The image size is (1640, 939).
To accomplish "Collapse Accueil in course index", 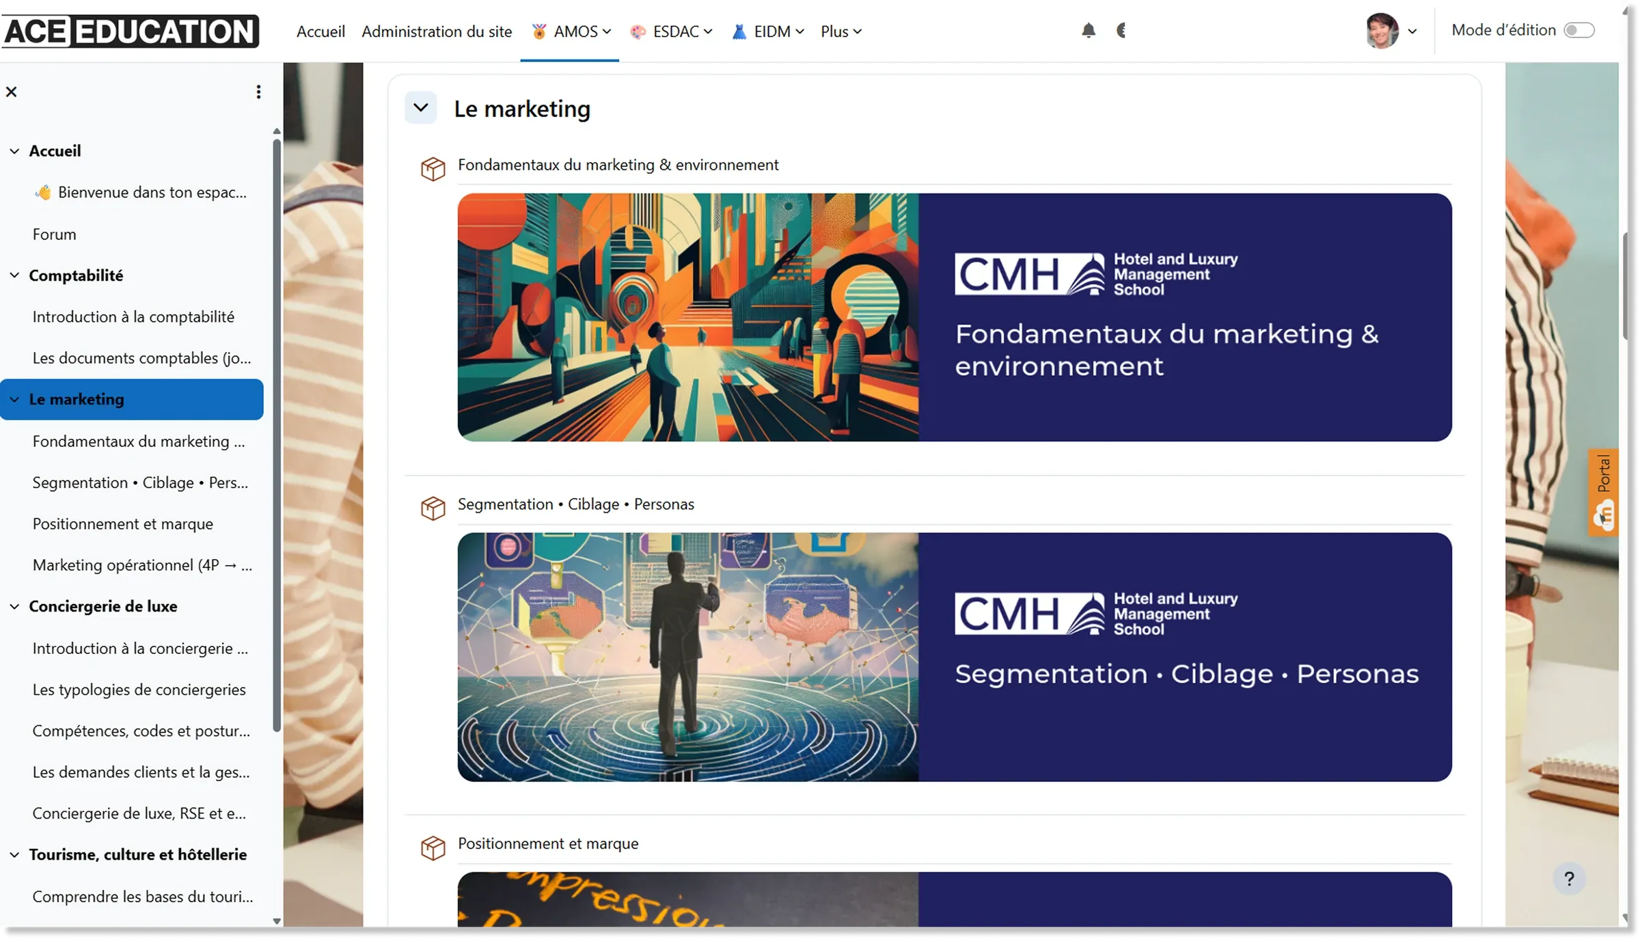I will (14, 151).
